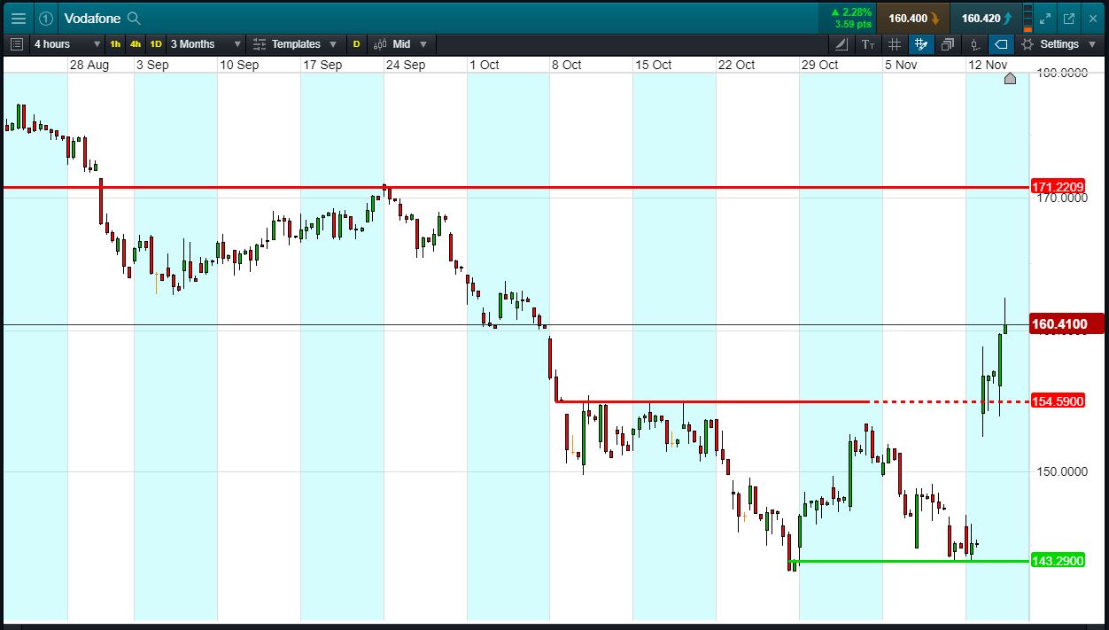Expand chart to full screen
The height and width of the screenshot is (630, 1109).
[1046, 18]
